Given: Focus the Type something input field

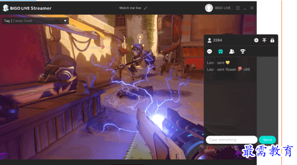Looking at the screenshot, I should [231, 140].
